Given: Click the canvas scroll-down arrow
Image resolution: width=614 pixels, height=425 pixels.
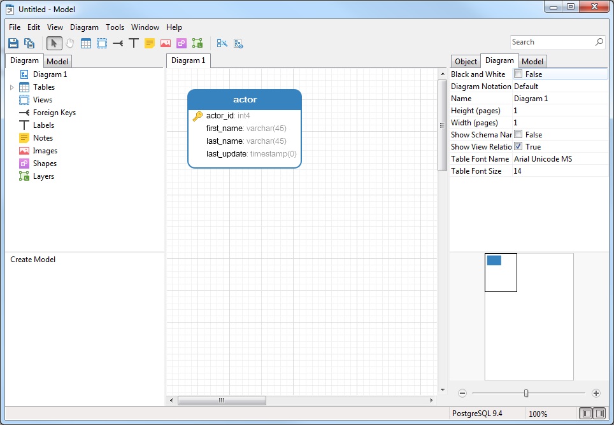Looking at the screenshot, I should [443, 390].
